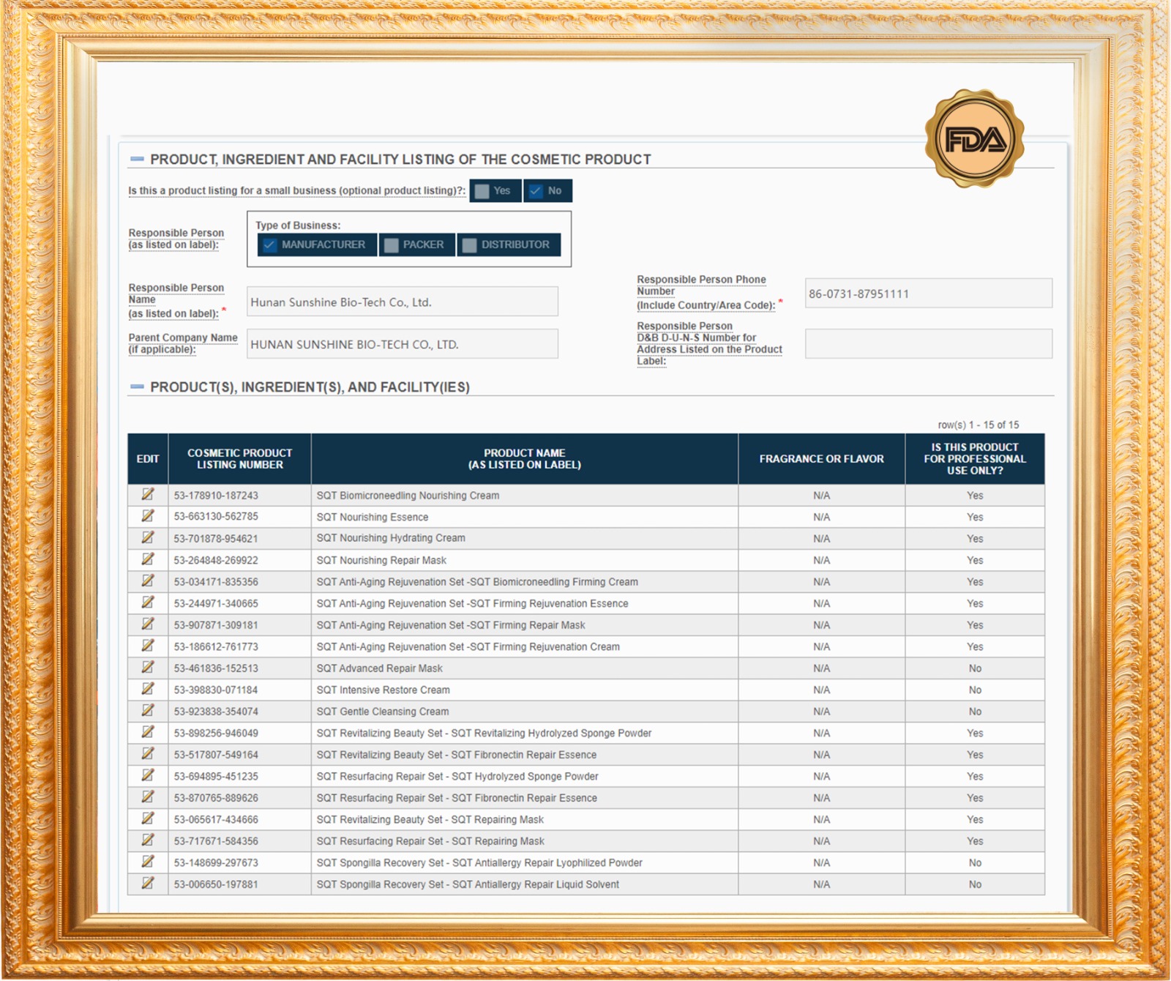Click edit pencil for listing 53-517807-549164
This screenshot has width=1171, height=981.
(x=148, y=754)
